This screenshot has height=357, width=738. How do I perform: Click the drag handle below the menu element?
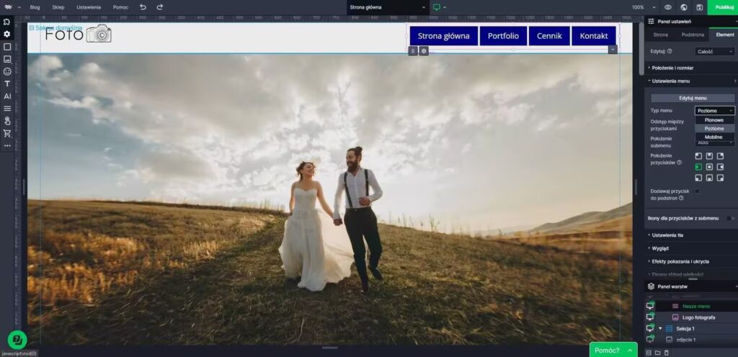pyautogui.click(x=413, y=50)
